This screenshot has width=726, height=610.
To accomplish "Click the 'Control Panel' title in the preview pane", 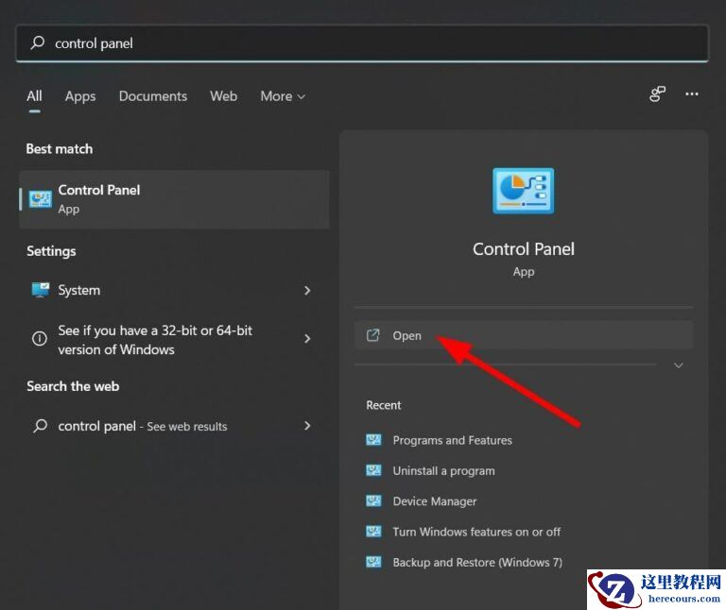I will click(523, 249).
